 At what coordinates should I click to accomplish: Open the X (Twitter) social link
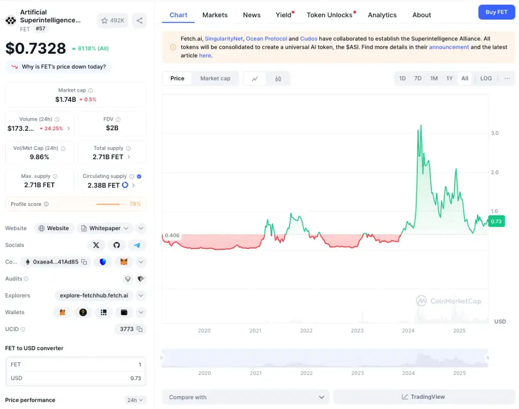pyautogui.click(x=96, y=245)
